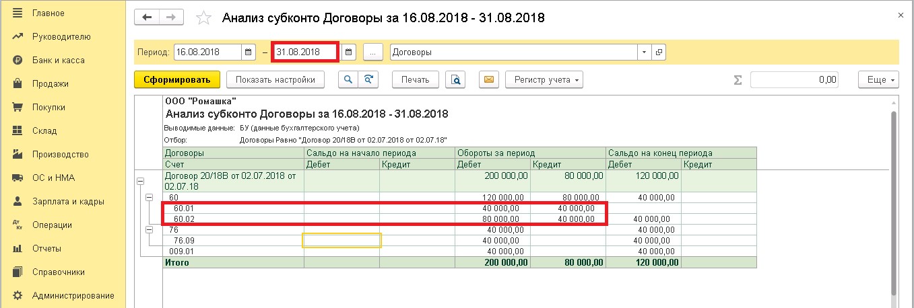
Task: Collapse the account 60 tree group
Action: (x=150, y=197)
